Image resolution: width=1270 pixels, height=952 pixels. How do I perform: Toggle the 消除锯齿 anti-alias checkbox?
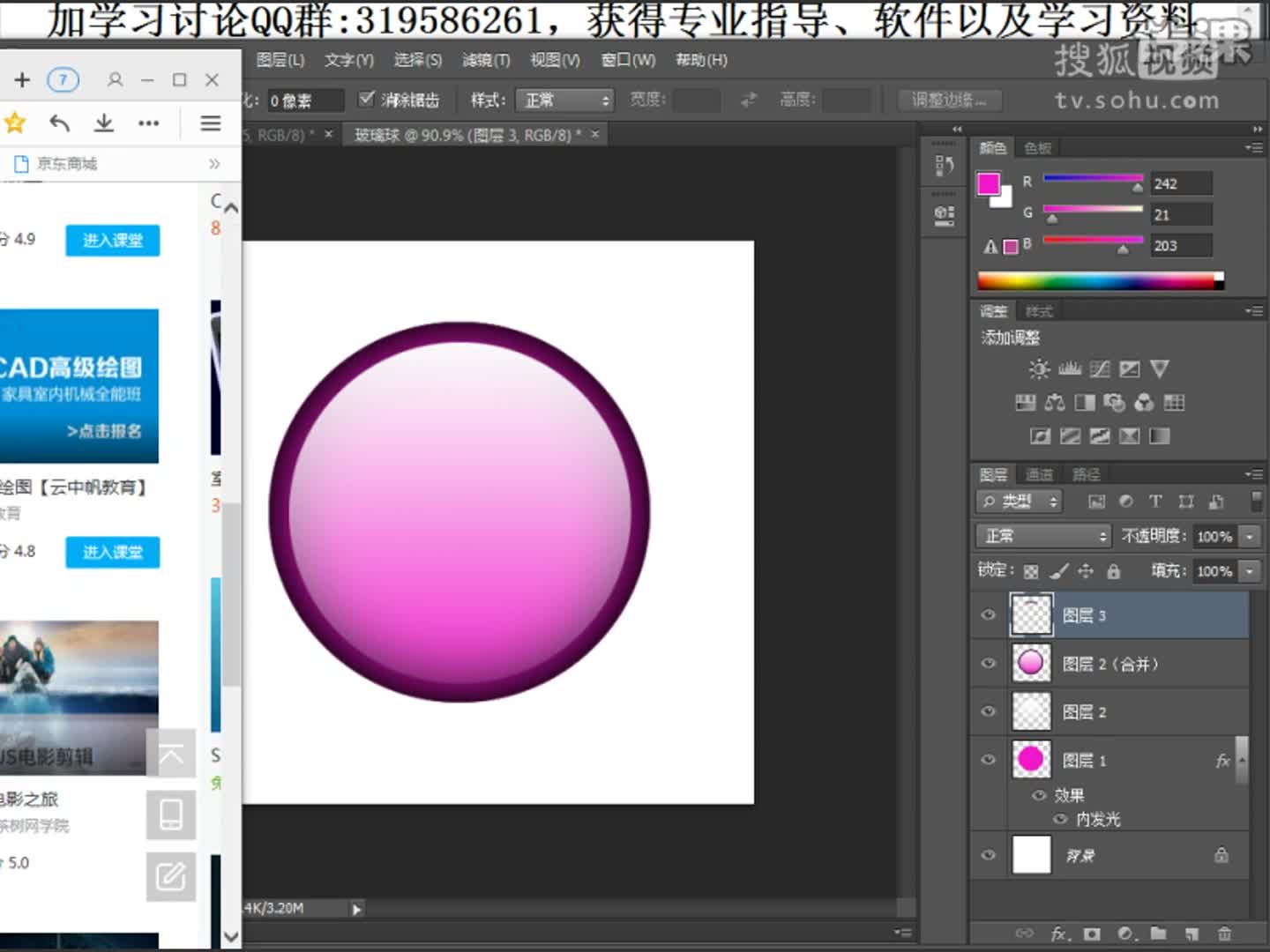367,99
